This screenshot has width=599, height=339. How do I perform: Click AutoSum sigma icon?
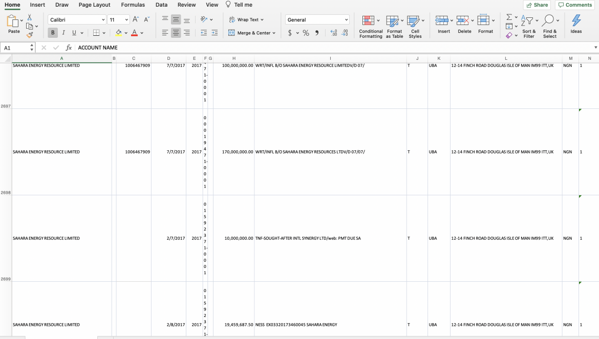point(509,17)
